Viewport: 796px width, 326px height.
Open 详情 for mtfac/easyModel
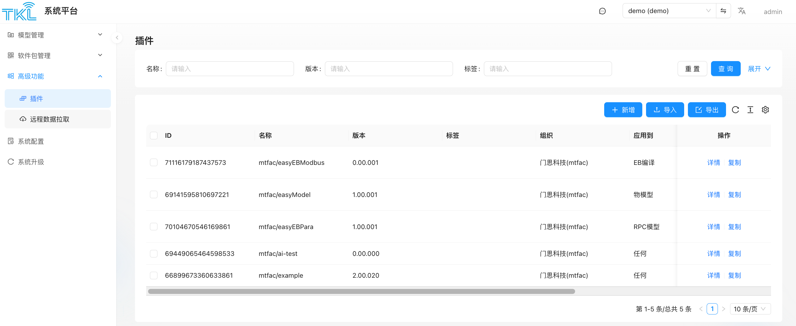pos(714,194)
